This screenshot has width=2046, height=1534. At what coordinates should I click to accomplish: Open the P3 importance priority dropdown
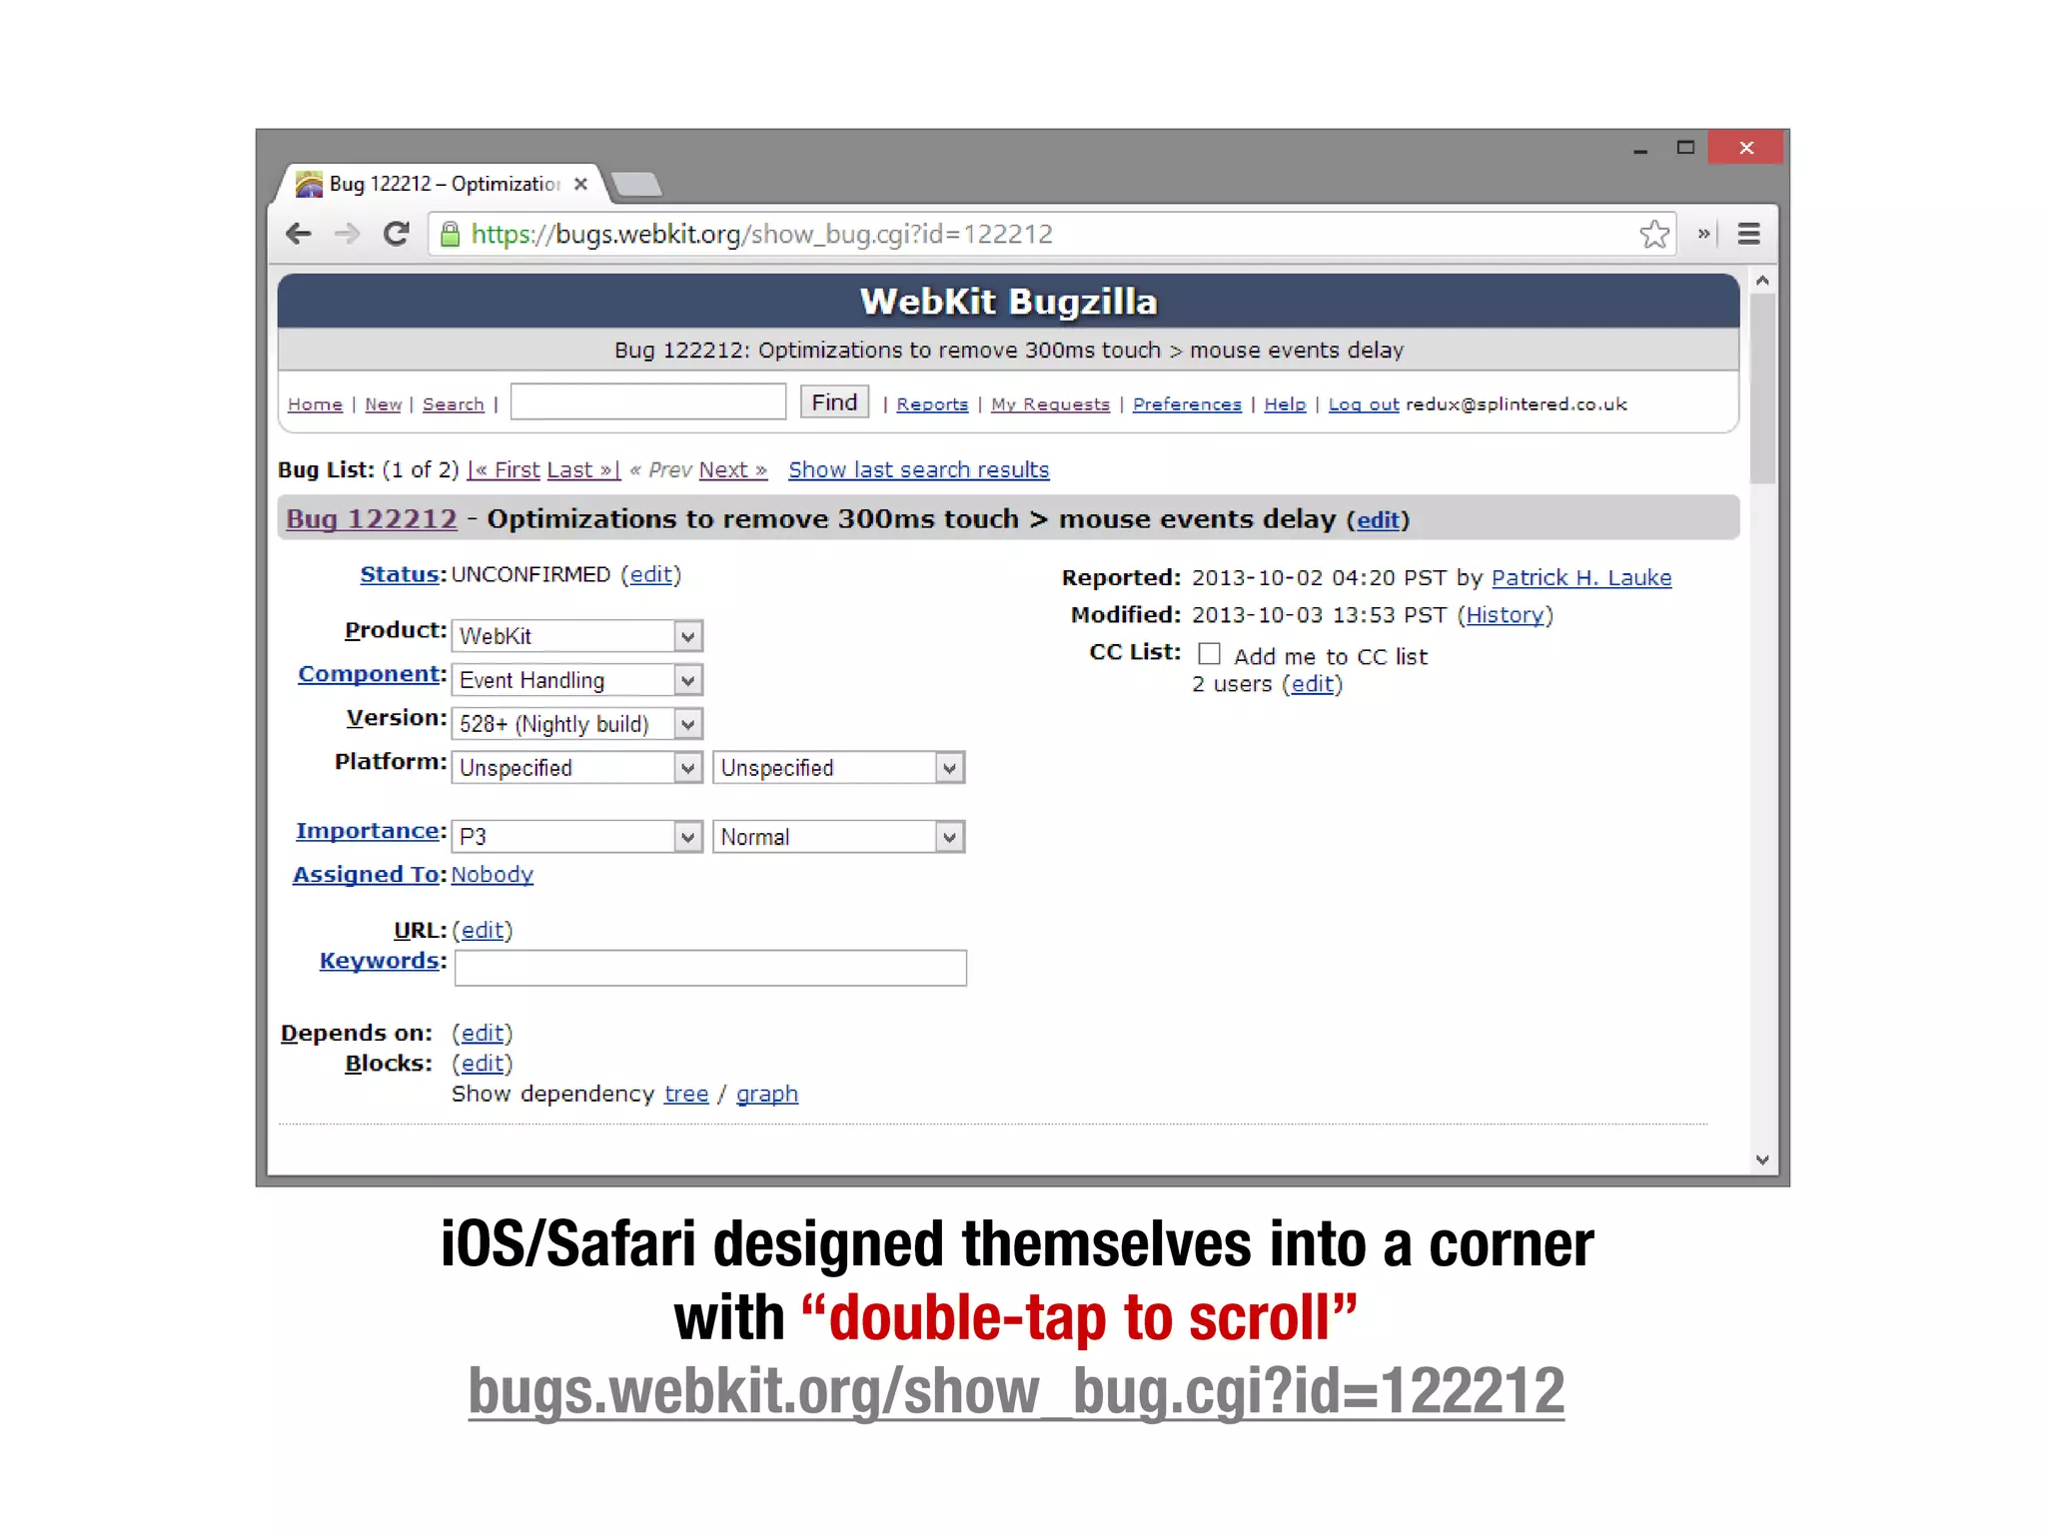click(x=576, y=836)
